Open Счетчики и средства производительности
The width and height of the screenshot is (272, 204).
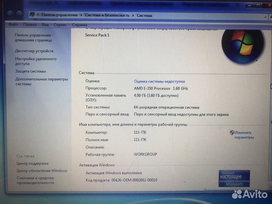[36, 180]
